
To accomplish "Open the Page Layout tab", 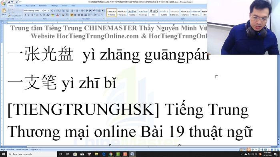I will 30,6.
